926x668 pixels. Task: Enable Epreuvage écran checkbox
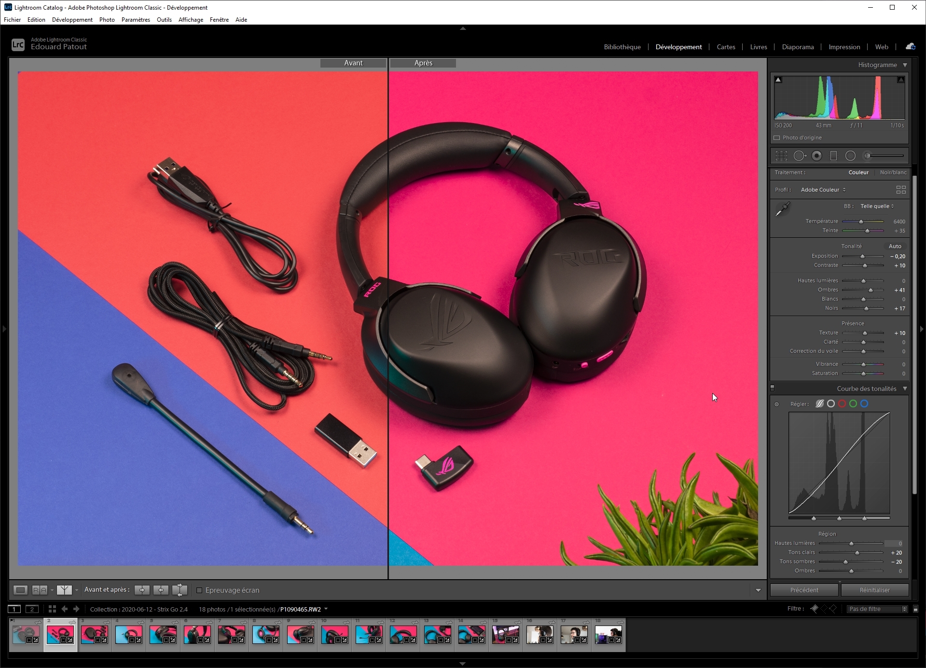[199, 590]
